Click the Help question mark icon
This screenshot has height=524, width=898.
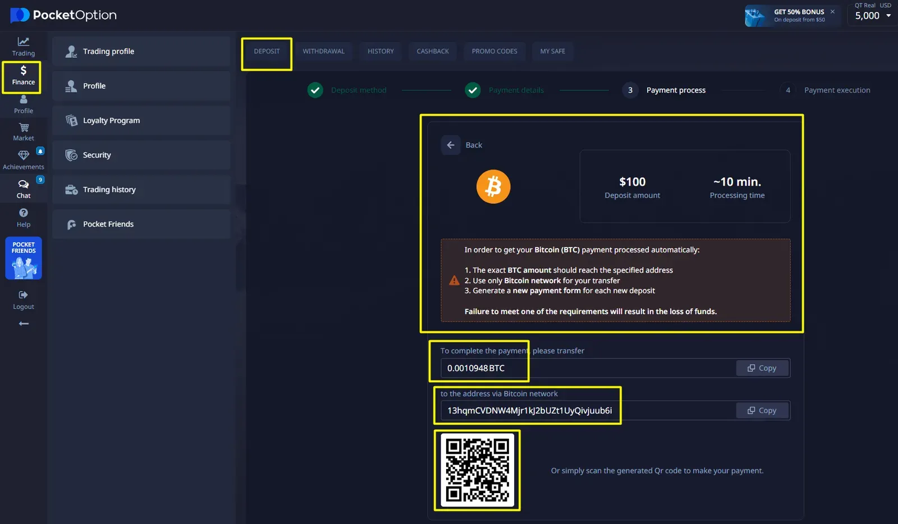coord(23,213)
